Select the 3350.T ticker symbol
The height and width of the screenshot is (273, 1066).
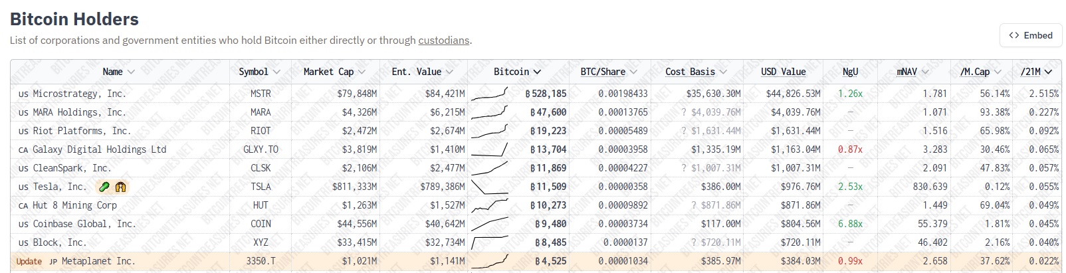[261, 261]
